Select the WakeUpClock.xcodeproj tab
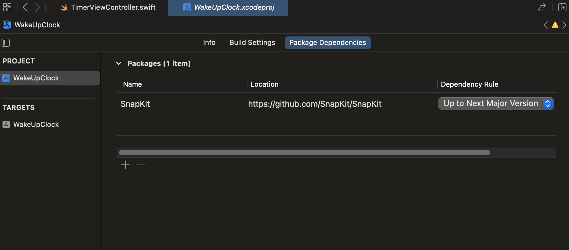This screenshot has height=250, width=569. tap(228, 7)
